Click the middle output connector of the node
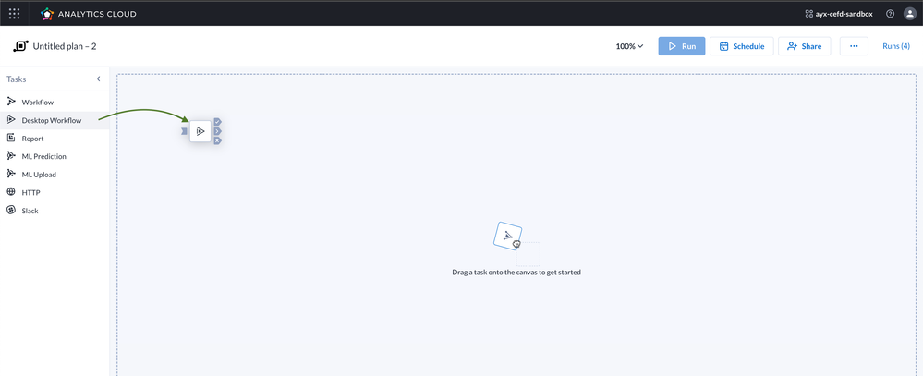The width and height of the screenshot is (923, 376). click(x=218, y=131)
